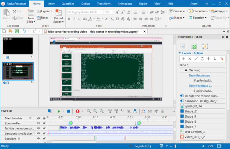Select Video_001_1_2 in the events list

(x=202, y=137)
